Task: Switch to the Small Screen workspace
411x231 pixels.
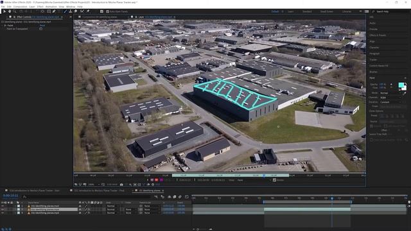Action: [327, 12]
